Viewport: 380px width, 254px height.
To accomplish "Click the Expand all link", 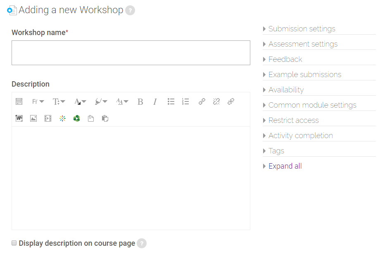I will coord(285,166).
